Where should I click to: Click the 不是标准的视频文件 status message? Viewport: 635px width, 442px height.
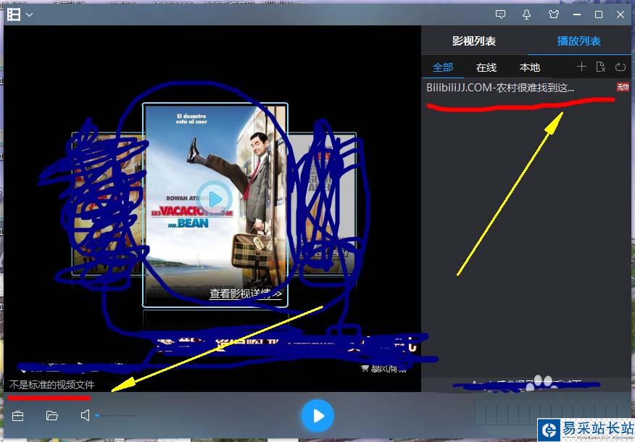pyautogui.click(x=51, y=385)
